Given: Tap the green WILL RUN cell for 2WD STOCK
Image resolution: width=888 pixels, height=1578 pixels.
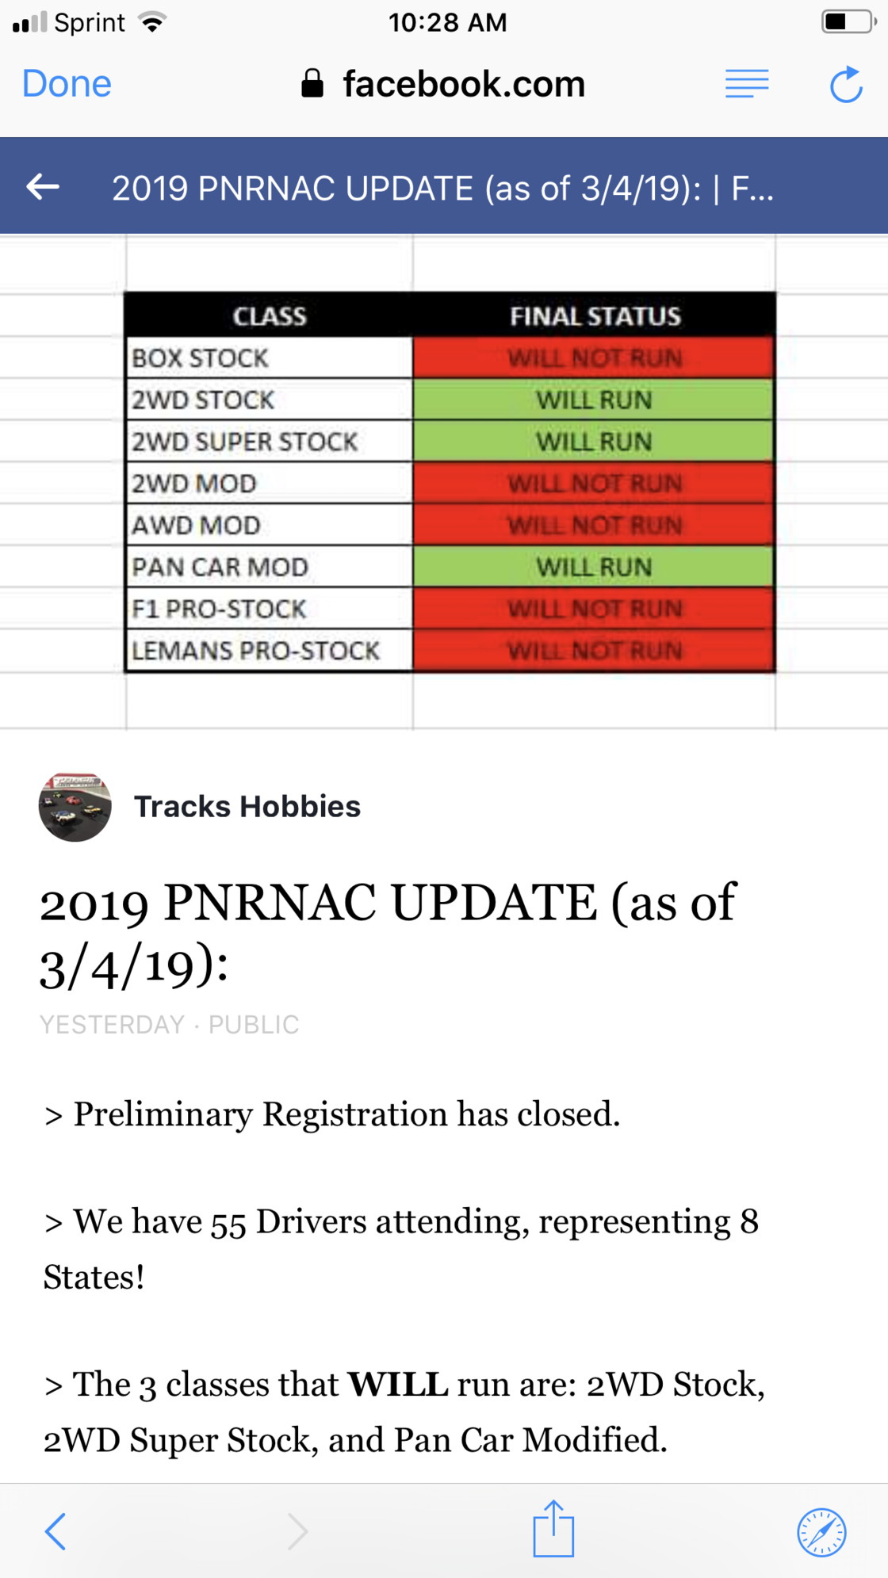Looking at the screenshot, I should [594, 399].
